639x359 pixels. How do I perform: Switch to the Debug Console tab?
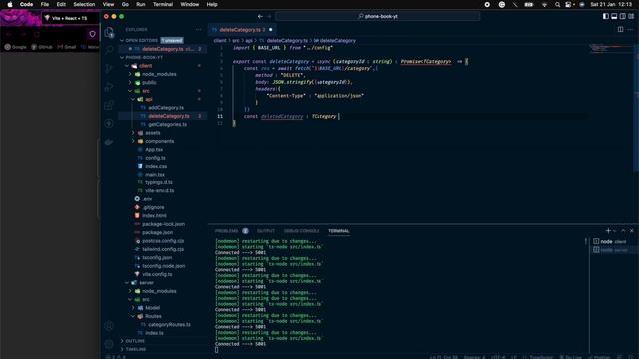[302, 231]
